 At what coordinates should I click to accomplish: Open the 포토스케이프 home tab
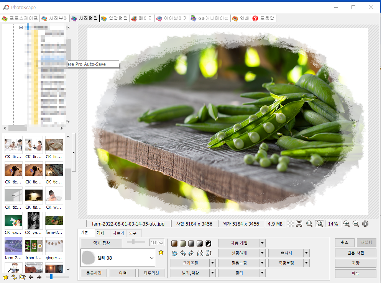coord(20,18)
